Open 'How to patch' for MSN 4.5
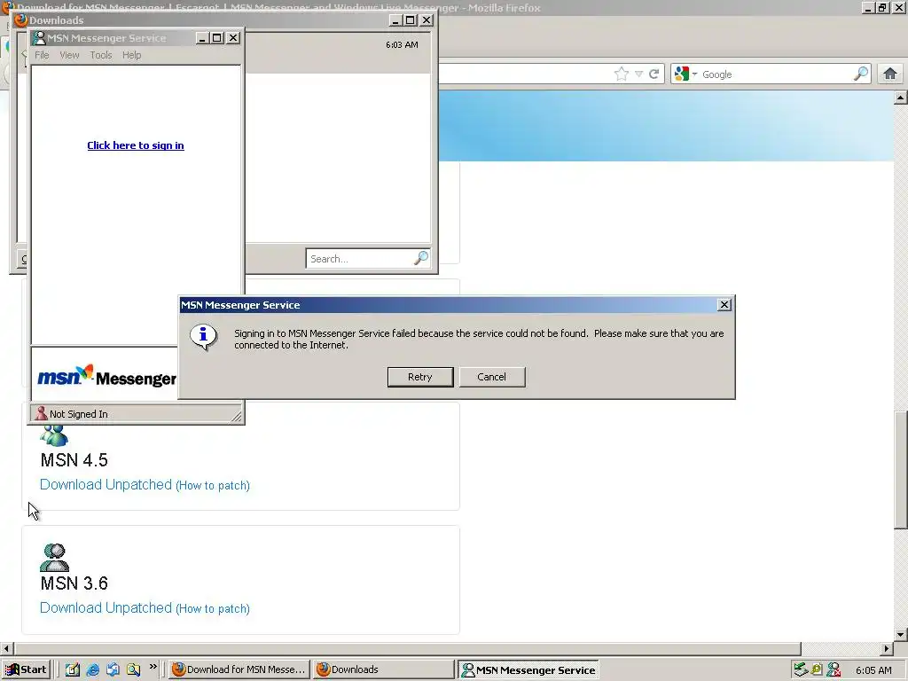Screen dimensions: 908x681 click(213, 485)
